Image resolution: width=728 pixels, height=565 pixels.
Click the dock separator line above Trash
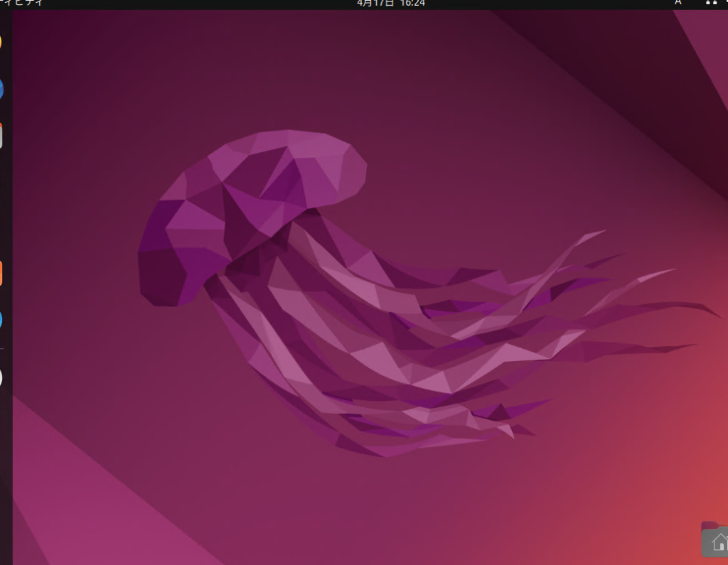pos(2,349)
